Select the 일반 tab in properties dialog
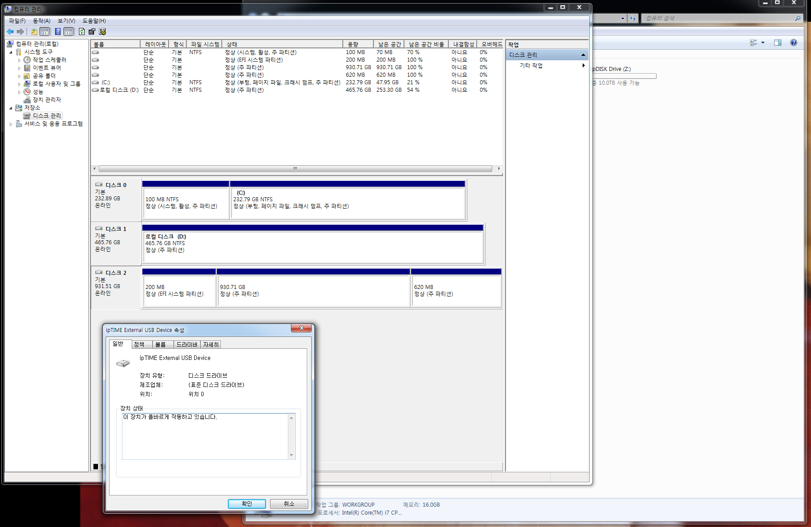The height and width of the screenshot is (527, 811). click(x=120, y=344)
